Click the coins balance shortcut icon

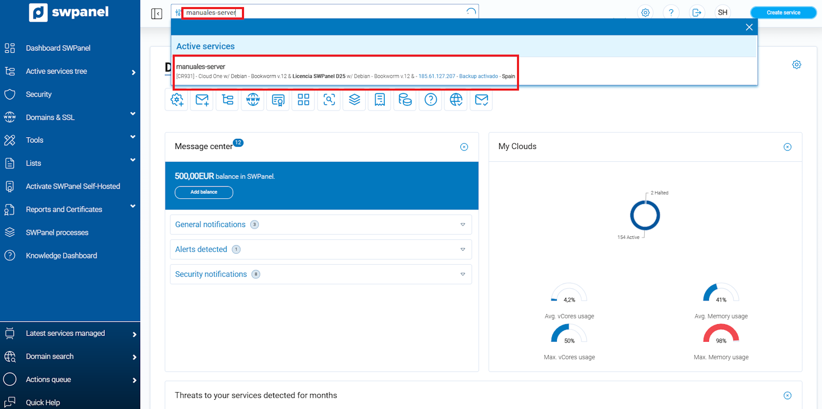(405, 100)
